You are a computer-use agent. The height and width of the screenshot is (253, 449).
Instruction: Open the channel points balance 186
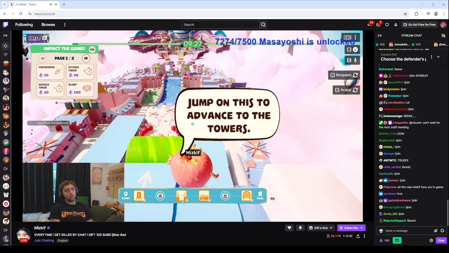click(384, 240)
